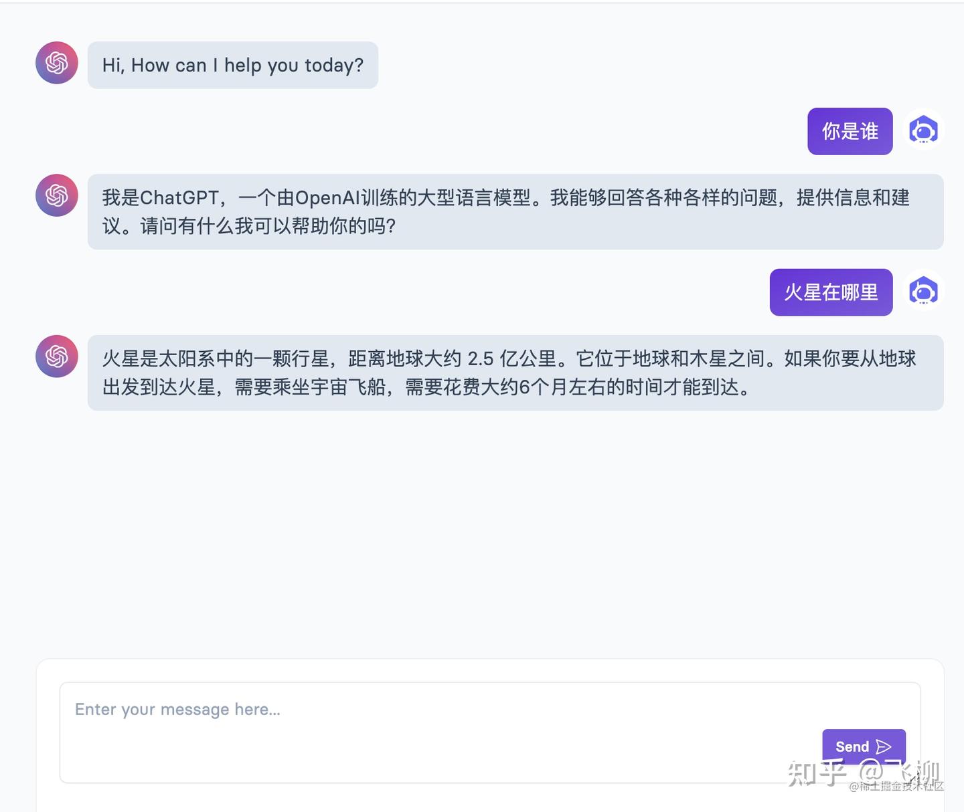Click the placeholder text "Enter your message here..."
This screenshot has height=812, width=964.
point(178,709)
